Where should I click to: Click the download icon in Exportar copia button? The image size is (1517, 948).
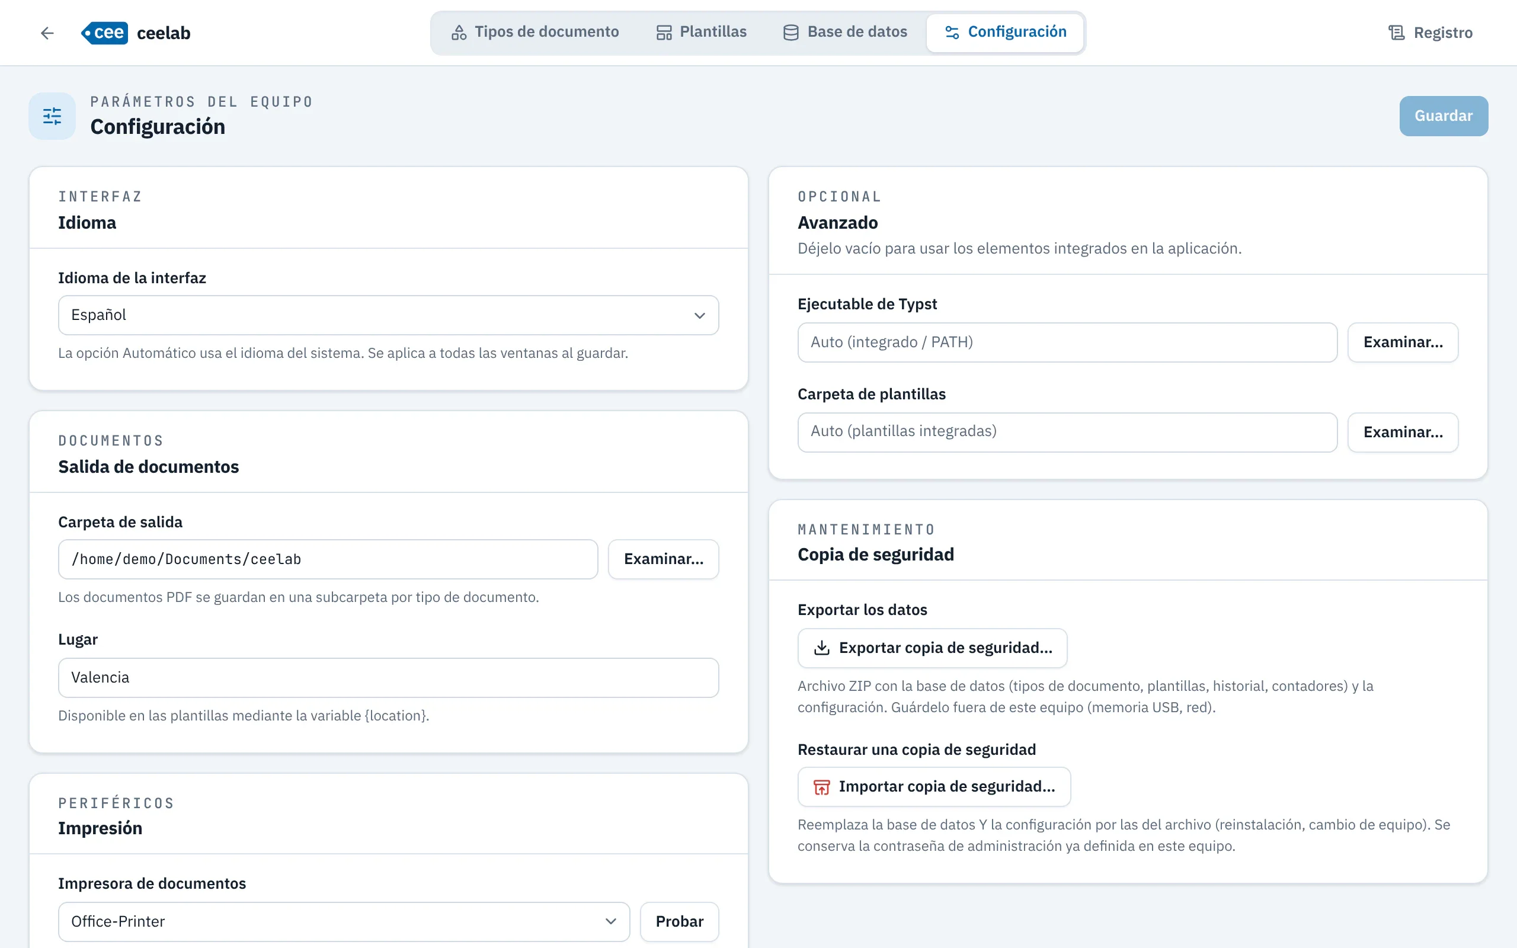click(x=821, y=648)
